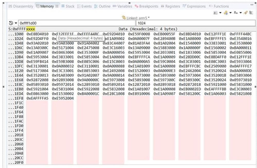Image resolution: width=257 pixels, height=168 pixels.
Task: Switch to the Stack tab
Action: tap(68, 6)
